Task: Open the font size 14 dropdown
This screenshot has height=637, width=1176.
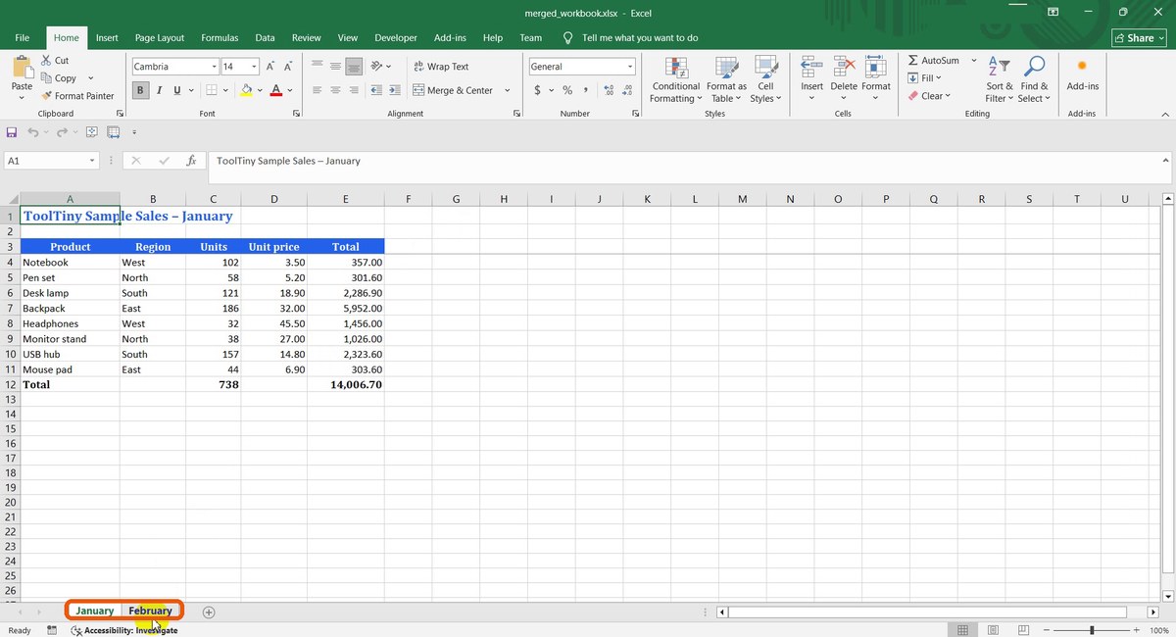Action: (254, 67)
